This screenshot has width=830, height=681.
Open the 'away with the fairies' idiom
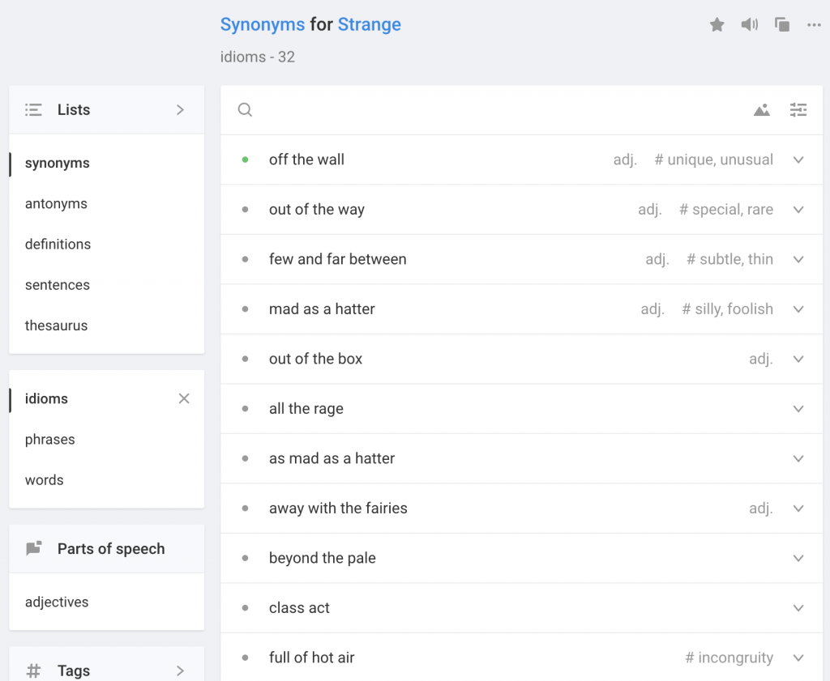338,508
